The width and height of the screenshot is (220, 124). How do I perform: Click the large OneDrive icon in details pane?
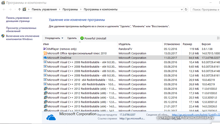coord(51,117)
